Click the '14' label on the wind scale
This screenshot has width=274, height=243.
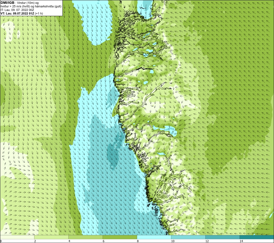241,241
